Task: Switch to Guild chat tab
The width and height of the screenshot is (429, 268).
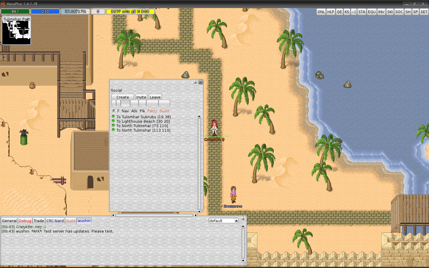Action: click(x=71, y=221)
